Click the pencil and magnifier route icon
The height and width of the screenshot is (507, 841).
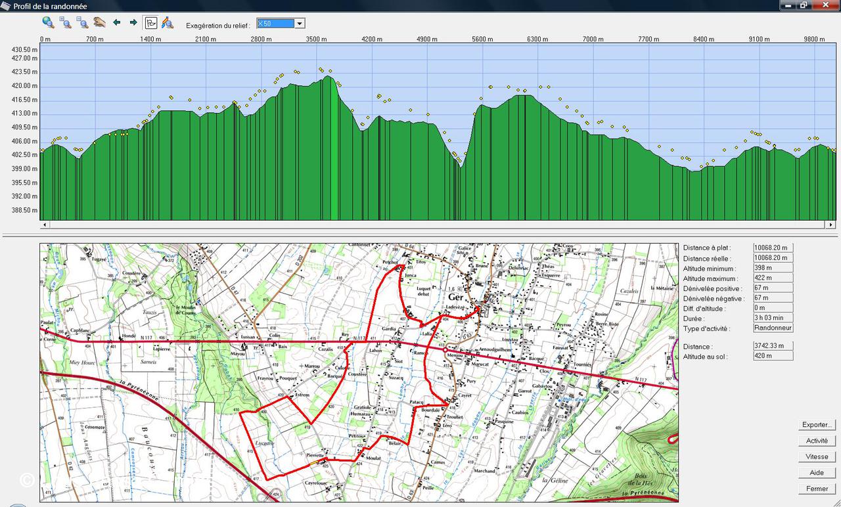point(168,23)
